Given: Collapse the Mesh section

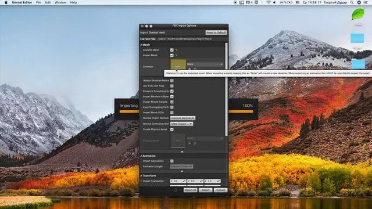Looking at the screenshot, I should [x=141, y=45].
